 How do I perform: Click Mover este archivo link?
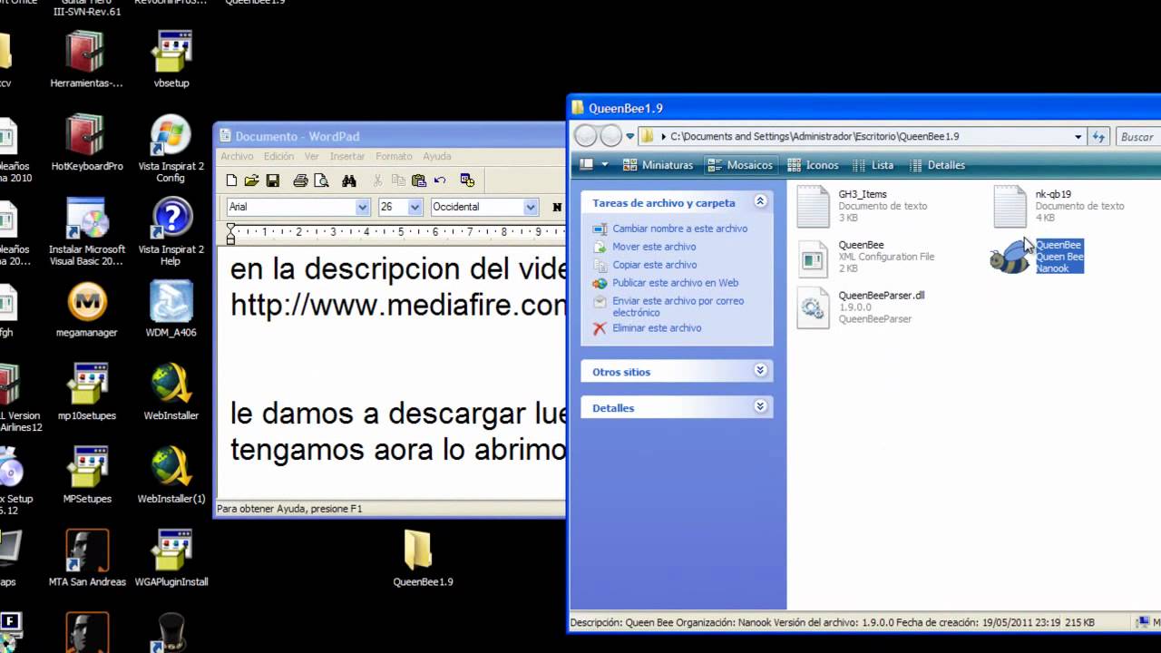coord(654,247)
